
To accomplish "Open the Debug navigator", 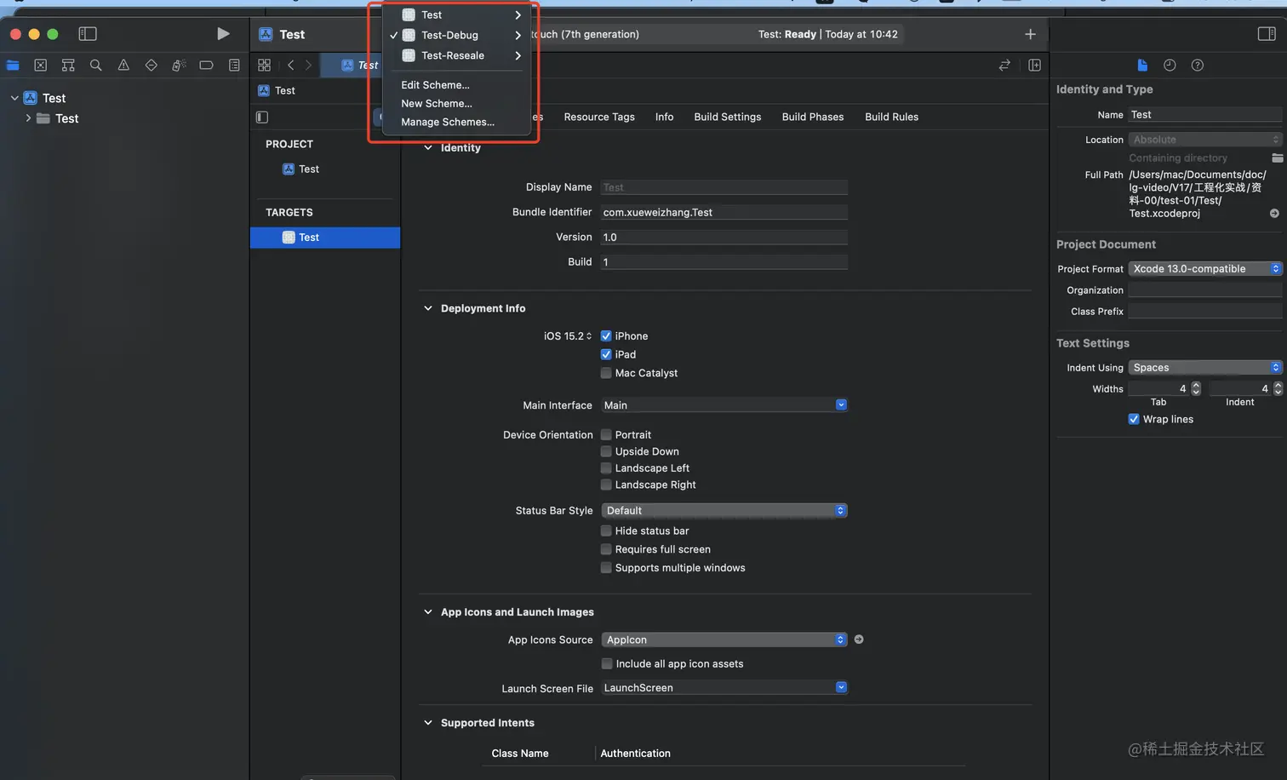I will 179,65.
